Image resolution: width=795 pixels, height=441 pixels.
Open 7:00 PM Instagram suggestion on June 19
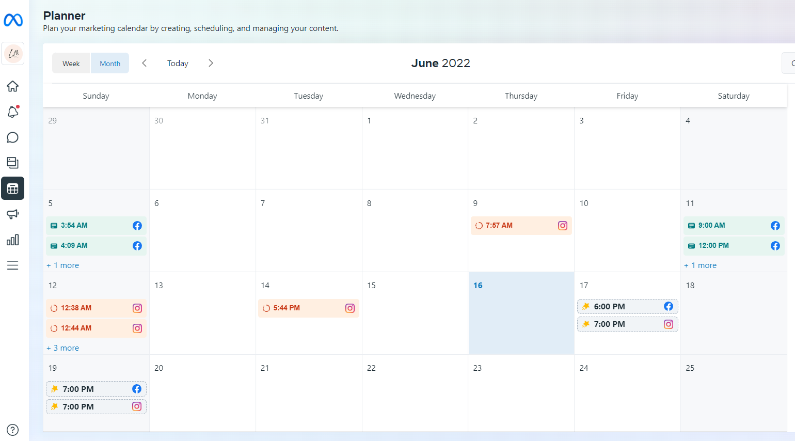point(96,406)
